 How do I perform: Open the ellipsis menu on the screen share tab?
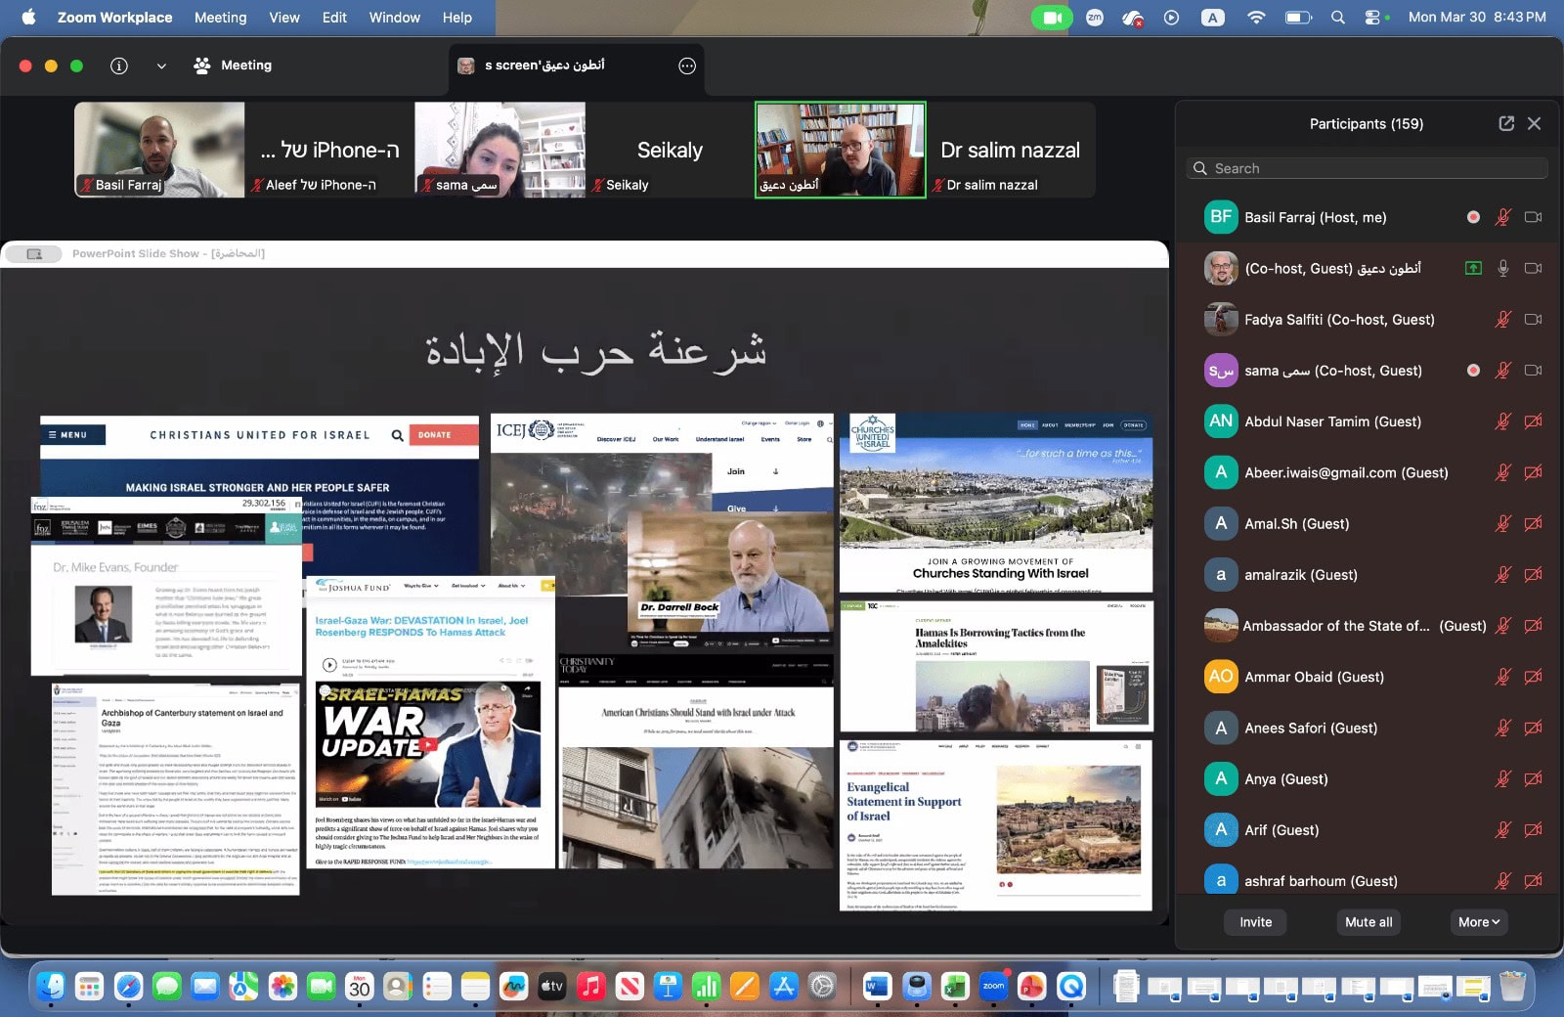coord(684,66)
